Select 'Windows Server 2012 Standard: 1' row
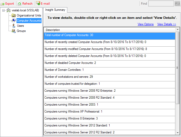Image resolution: width=181 pixels, height=137 pixels. click(x=109, y=126)
